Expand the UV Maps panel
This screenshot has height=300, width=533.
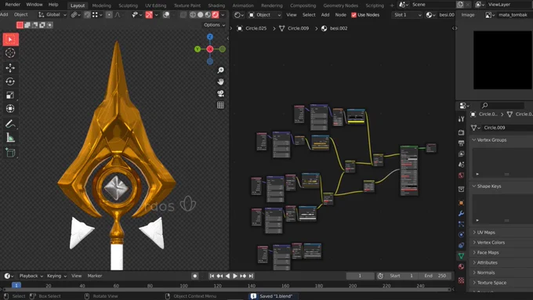coord(486,233)
